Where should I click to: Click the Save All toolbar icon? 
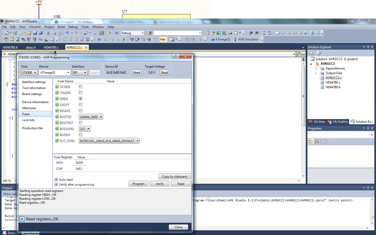(41, 33)
